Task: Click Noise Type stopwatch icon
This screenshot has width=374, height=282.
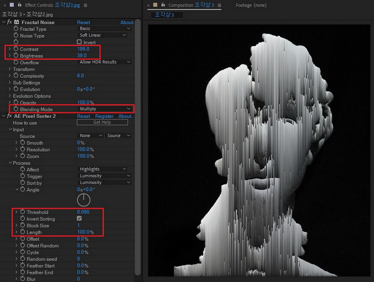Action: tap(16, 36)
